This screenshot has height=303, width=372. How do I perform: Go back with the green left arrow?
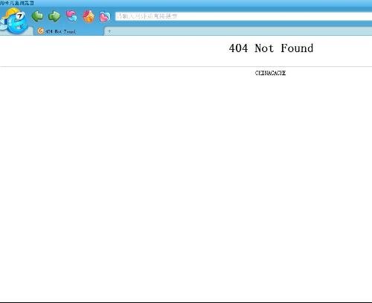pos(37,16)
